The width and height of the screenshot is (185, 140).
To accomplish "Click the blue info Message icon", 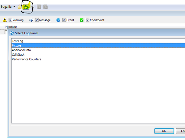I will (31, 20).
